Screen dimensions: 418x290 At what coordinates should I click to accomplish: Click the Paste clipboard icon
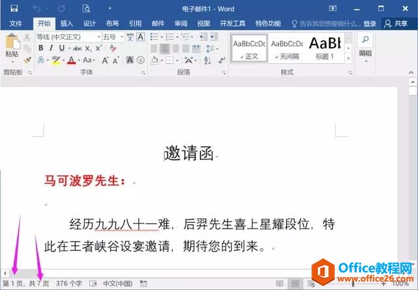click(12, 42)
